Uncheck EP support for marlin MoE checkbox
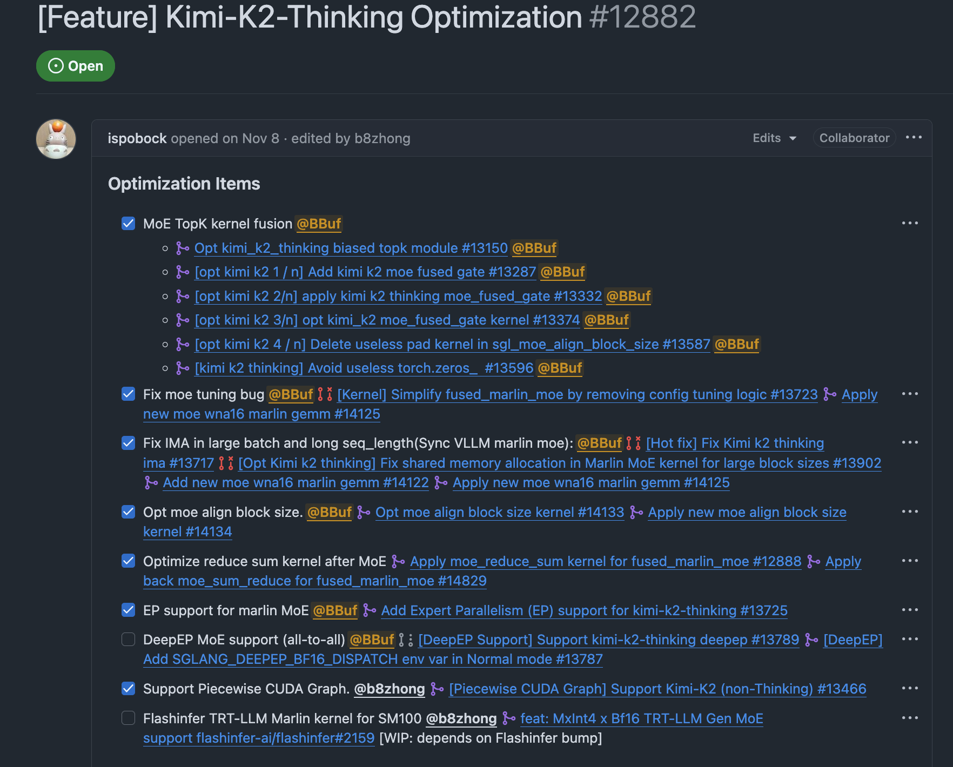The width and height of the screenshot is (953, 767). click(128, 610)
